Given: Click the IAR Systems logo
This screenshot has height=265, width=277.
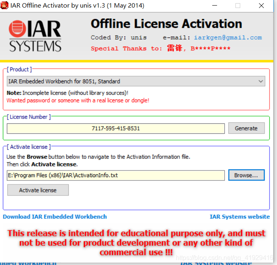Looking at the screenshot, I should coord(35,36).
